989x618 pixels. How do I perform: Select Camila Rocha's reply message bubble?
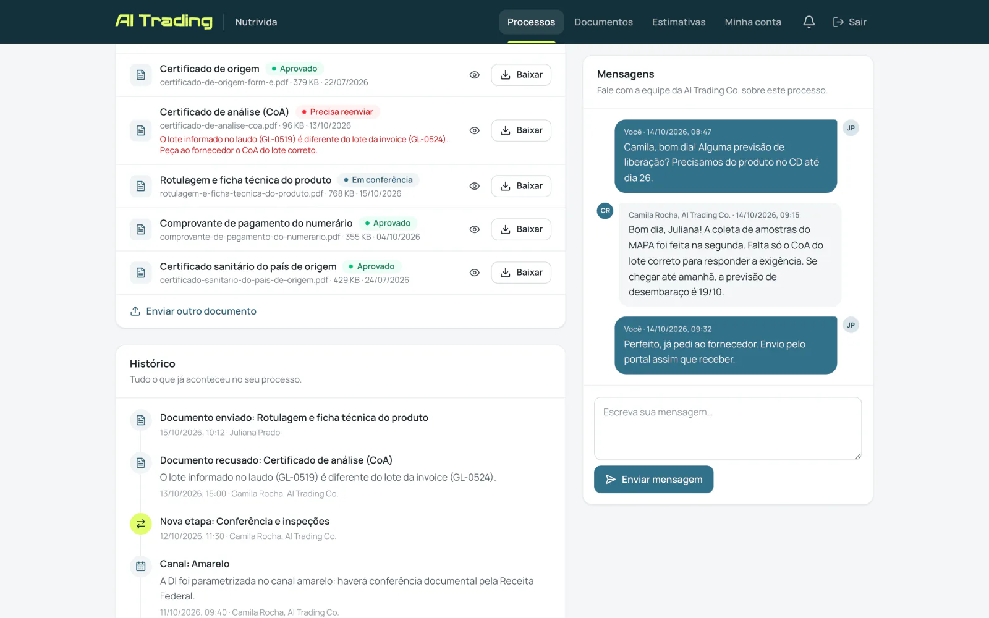tap(730, 255)
